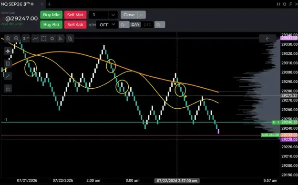Click the Buy Mkt button
The image size is (298, 185).
tap(51, 15)
